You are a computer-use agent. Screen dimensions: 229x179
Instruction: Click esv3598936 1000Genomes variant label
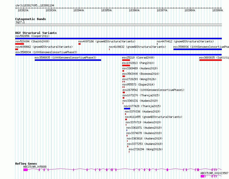(201, 47)
